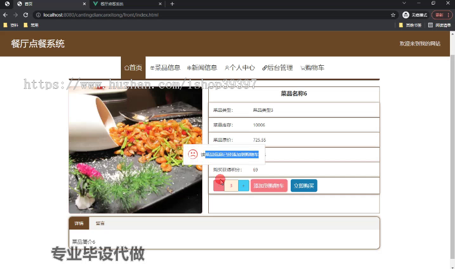Viewport: 455px width, 269px height.
Task: Go to 首页 in the navigation menu
Action: [x=133, y=68]
